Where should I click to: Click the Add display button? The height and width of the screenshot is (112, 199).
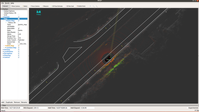pos(3,102)
